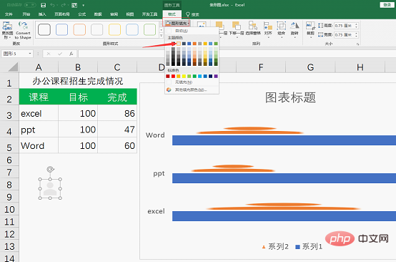This screenshot has height=262, width=396.
Task: Select column F header
Action: tap(261, 67)
